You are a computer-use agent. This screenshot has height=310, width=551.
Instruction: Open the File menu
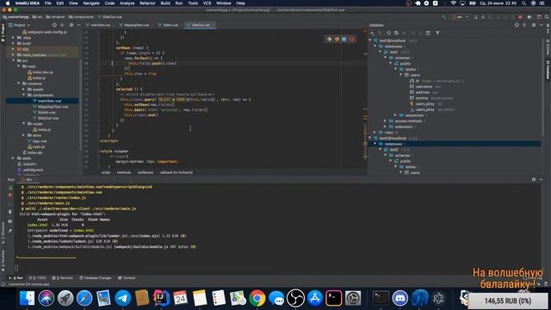click(x=48, y=3)
